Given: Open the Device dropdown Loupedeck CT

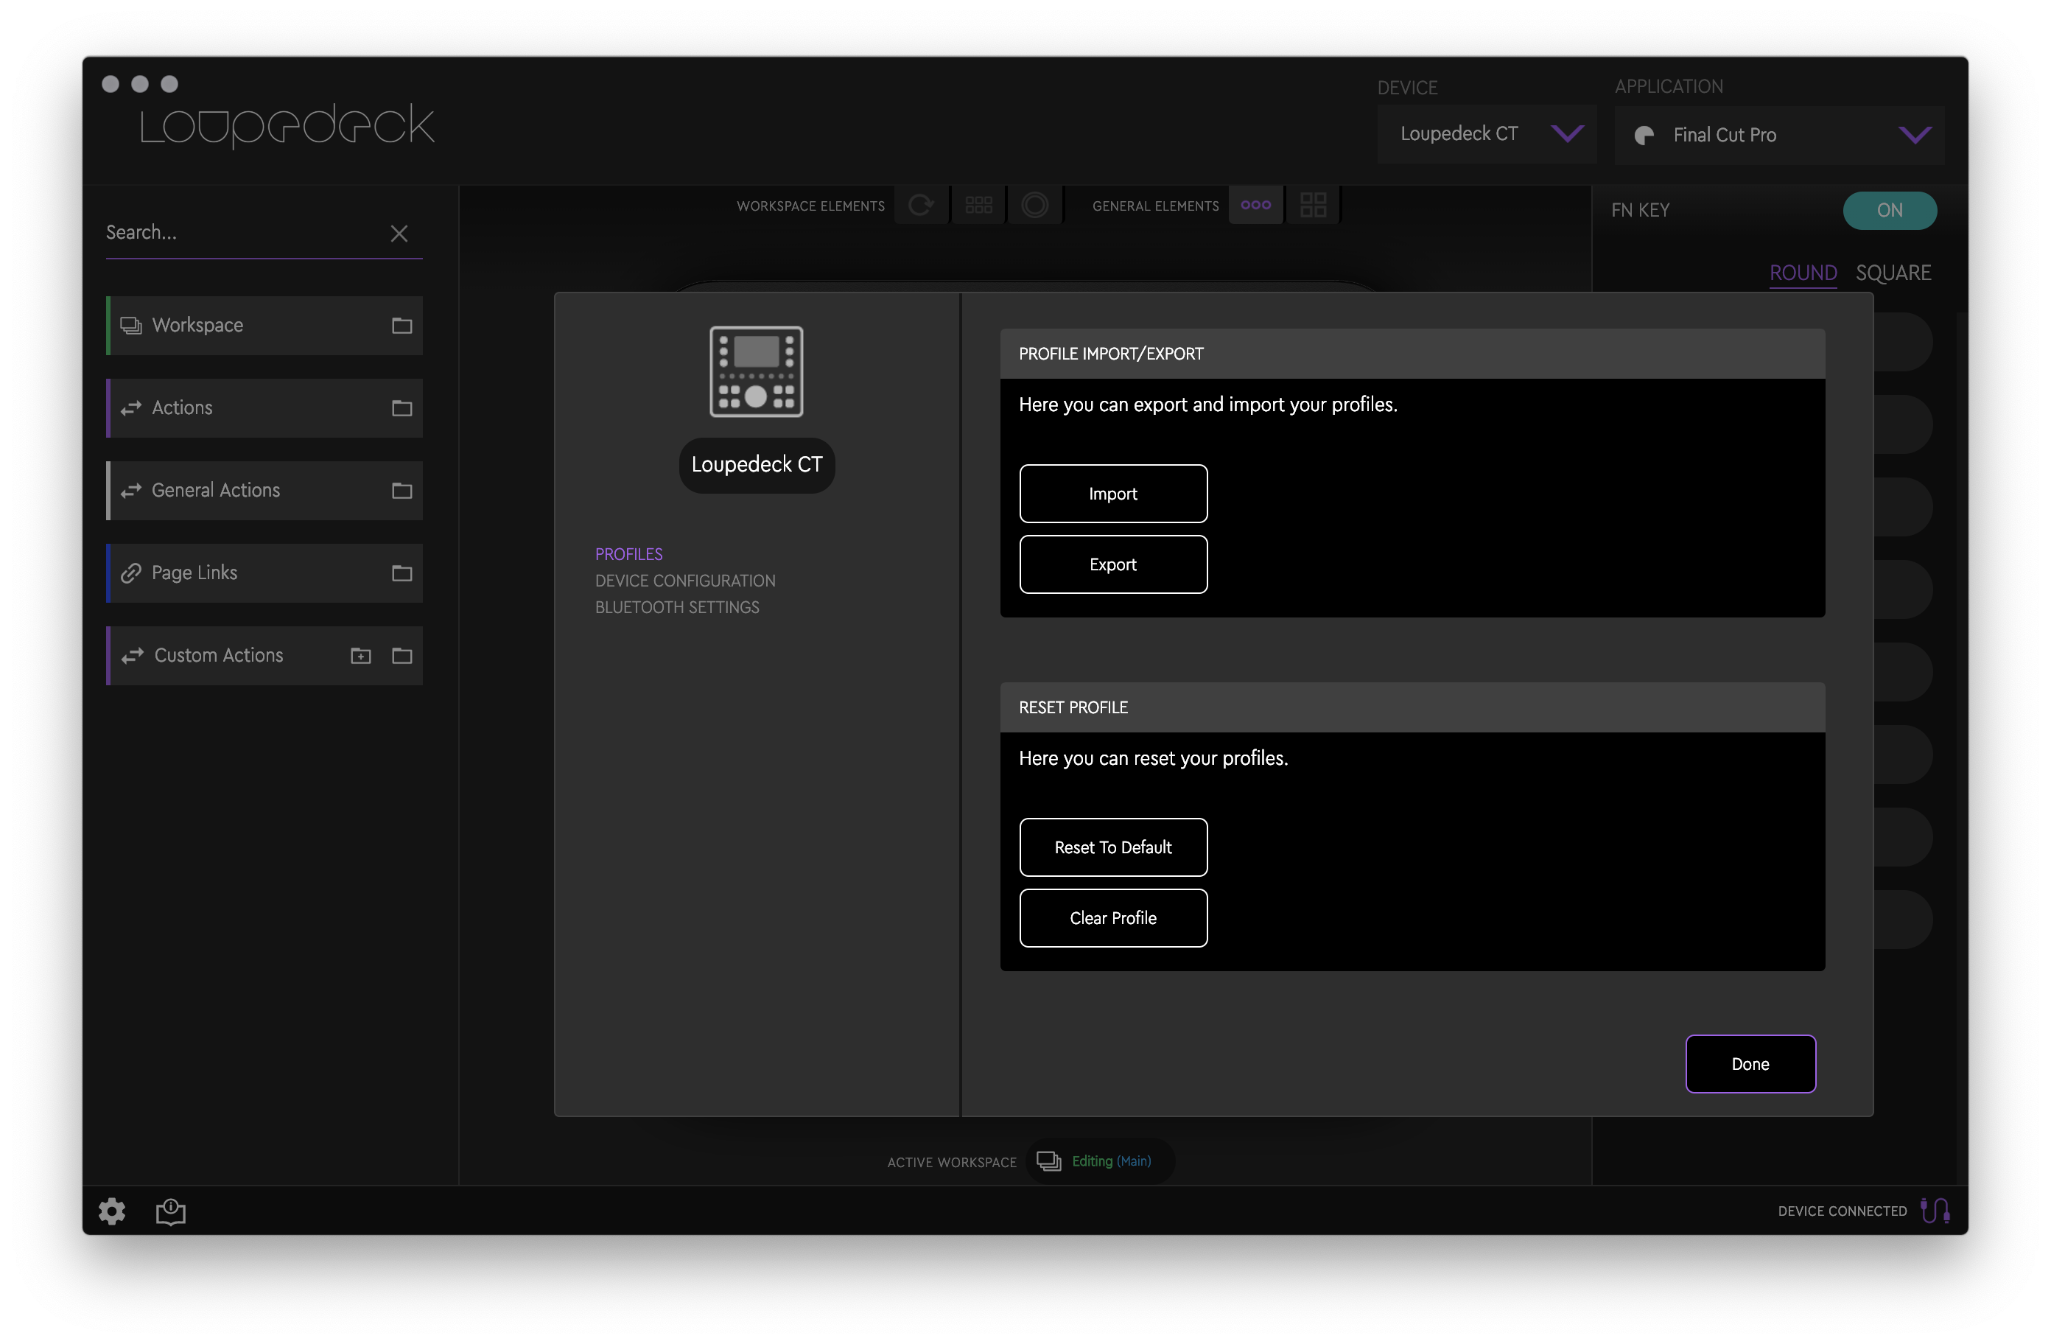Looking at the screenshot, I should [x=1486, y=135].
